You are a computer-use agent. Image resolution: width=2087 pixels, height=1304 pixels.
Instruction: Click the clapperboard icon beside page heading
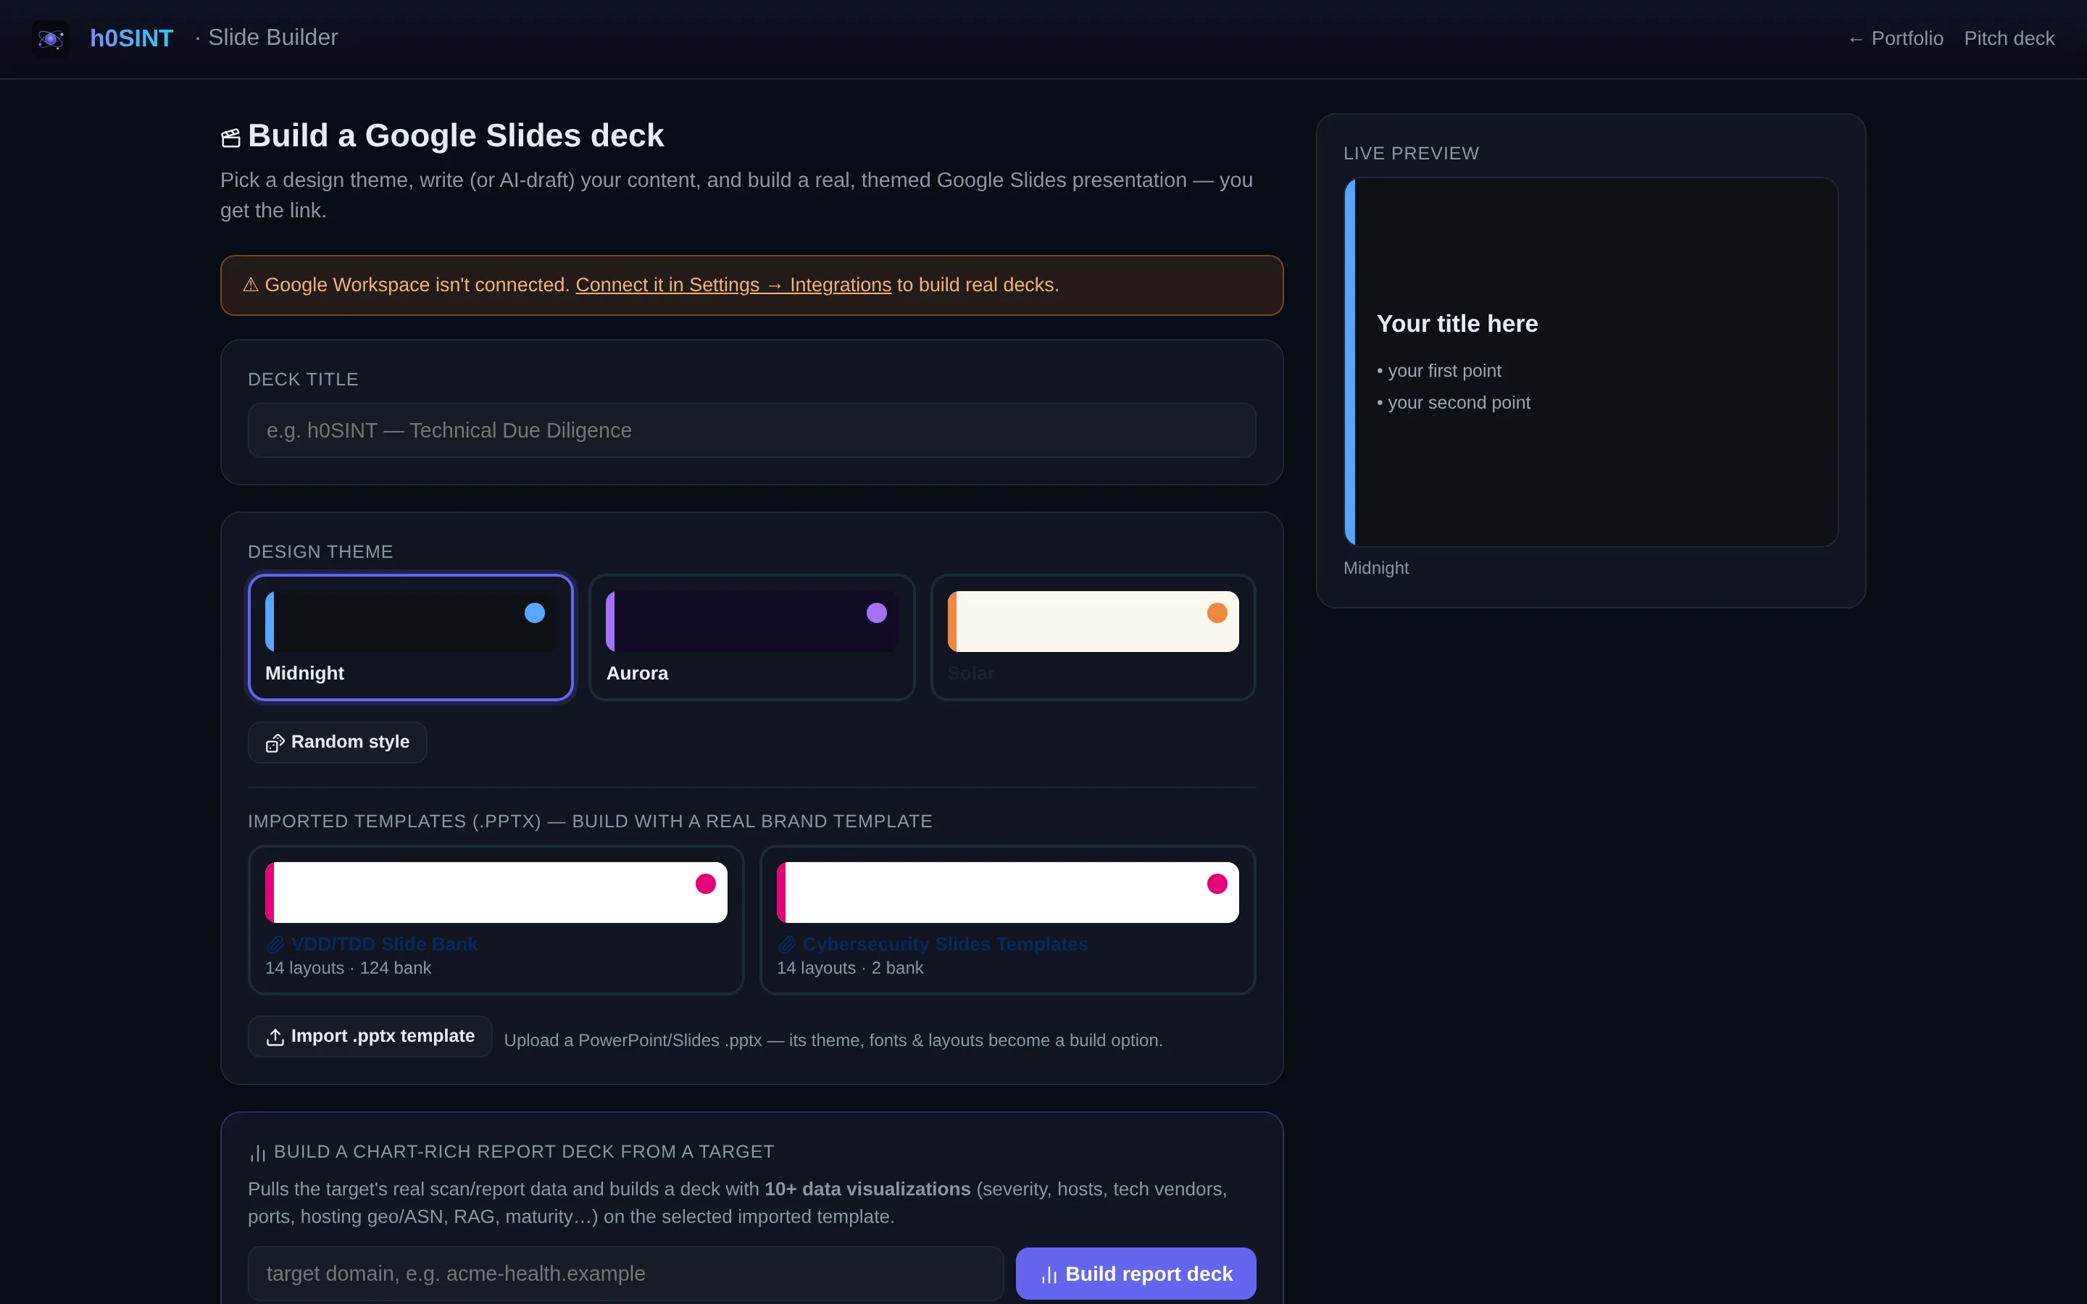[x=230, y=138]
